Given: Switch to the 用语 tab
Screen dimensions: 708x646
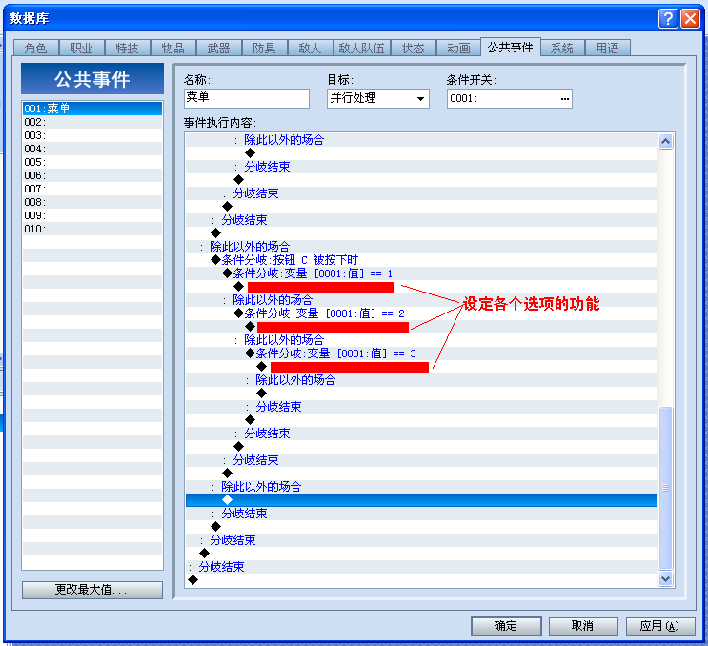Looking at the screenshot, I should 607,48.
